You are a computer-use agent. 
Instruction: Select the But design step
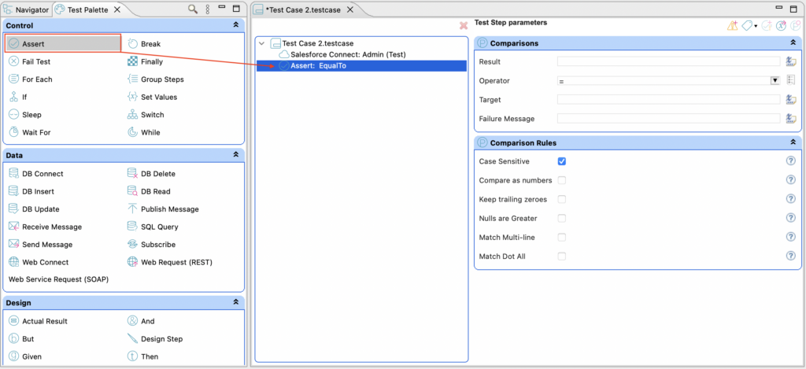pos(21,339)
